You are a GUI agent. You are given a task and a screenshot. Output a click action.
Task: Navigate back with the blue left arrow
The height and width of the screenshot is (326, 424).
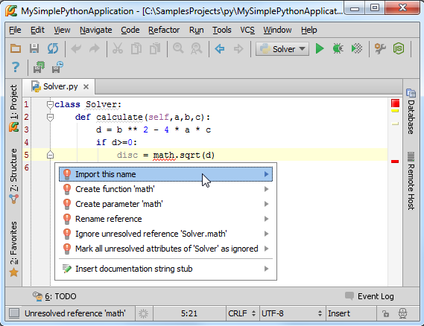[x=220, y=49]
